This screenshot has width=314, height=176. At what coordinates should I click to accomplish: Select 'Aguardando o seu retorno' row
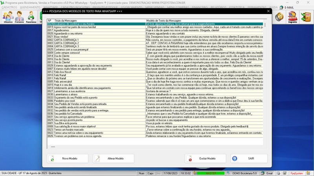(155, 34)
